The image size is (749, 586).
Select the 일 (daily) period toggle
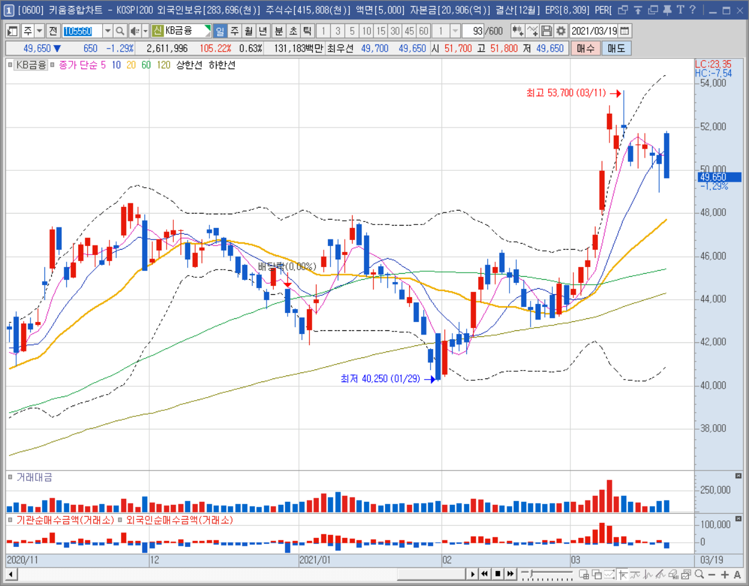(220, 31)
